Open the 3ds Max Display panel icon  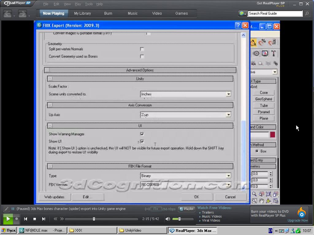(x=265, y=53)
